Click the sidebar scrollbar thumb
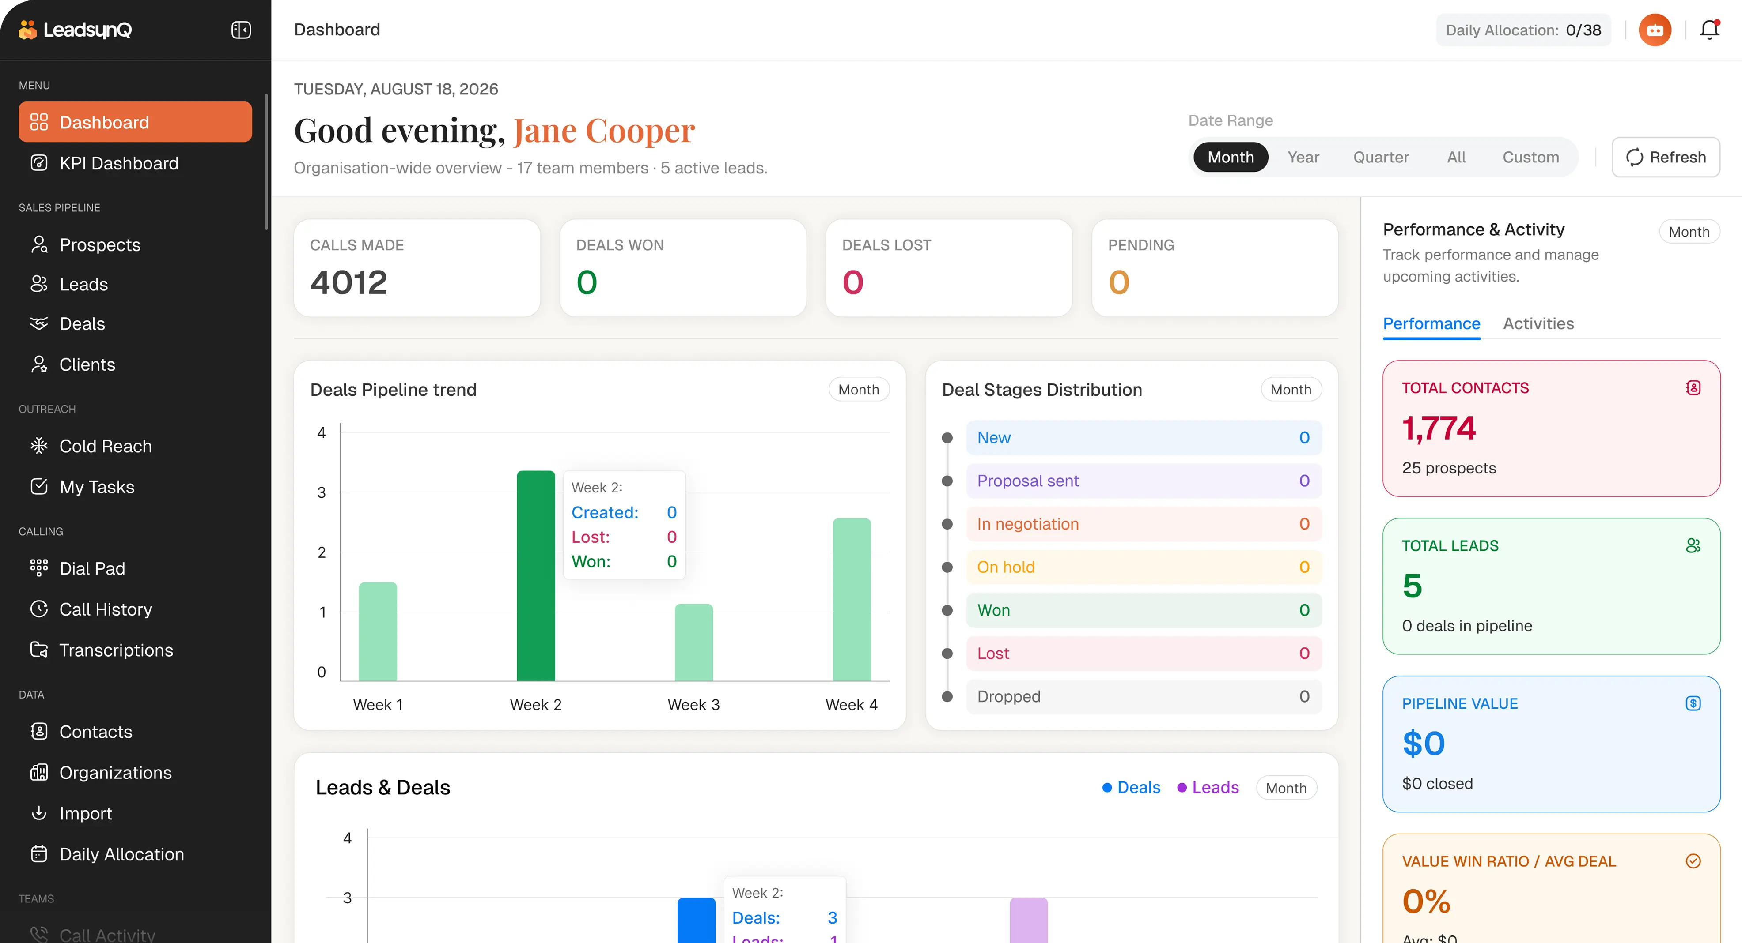 (x=266, y=162)
